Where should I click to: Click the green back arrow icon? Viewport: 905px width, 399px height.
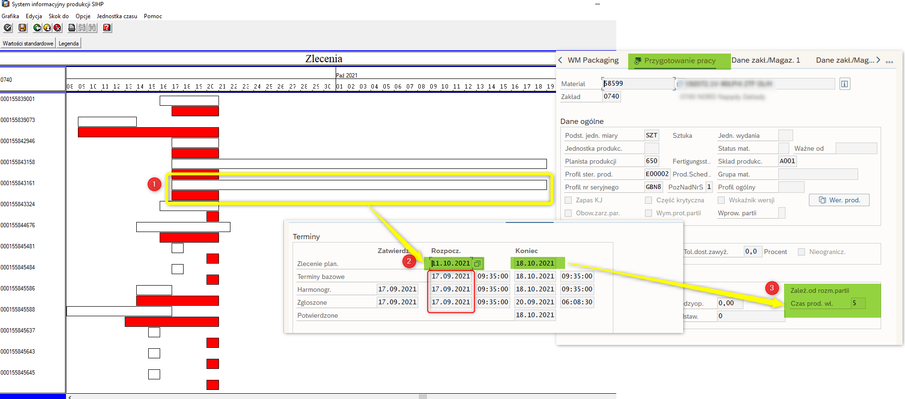[x=37, y=28]
